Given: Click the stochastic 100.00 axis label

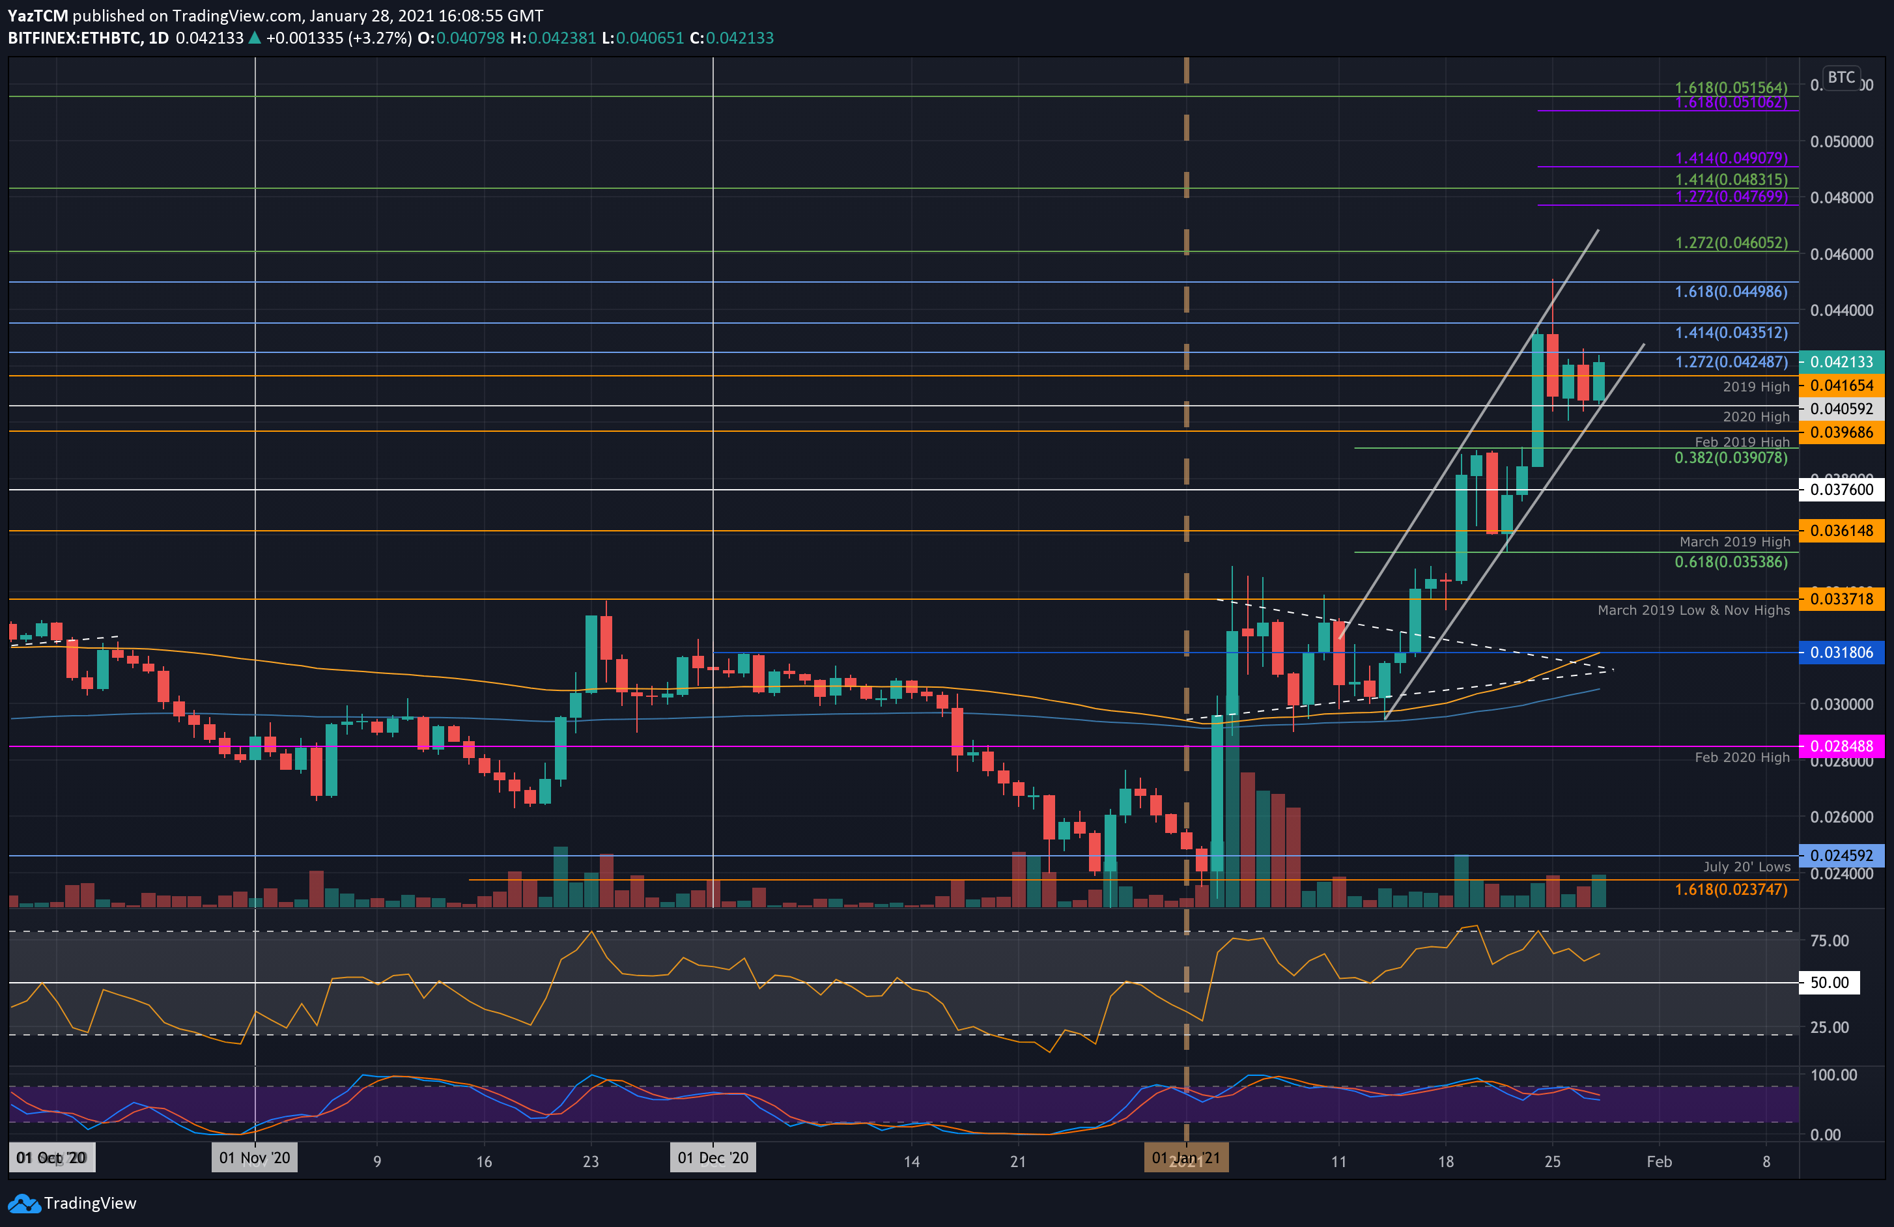Looking at the screenshot, I should 1833,1075.
